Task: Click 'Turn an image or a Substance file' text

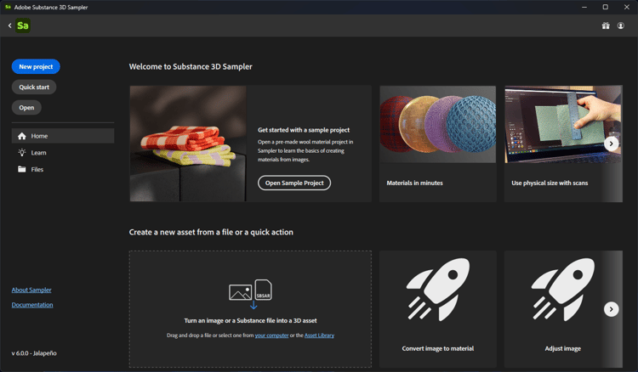Action: pos(250,321)
